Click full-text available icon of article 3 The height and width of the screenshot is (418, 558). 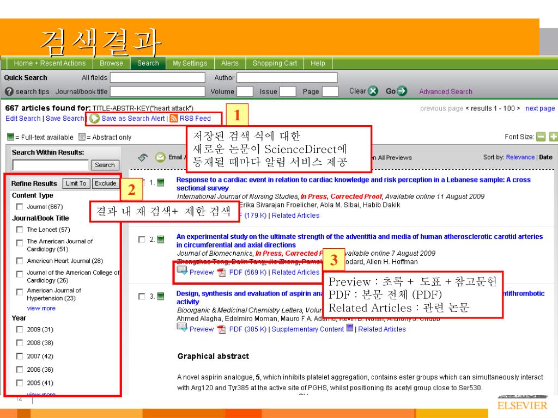point(161,296)
